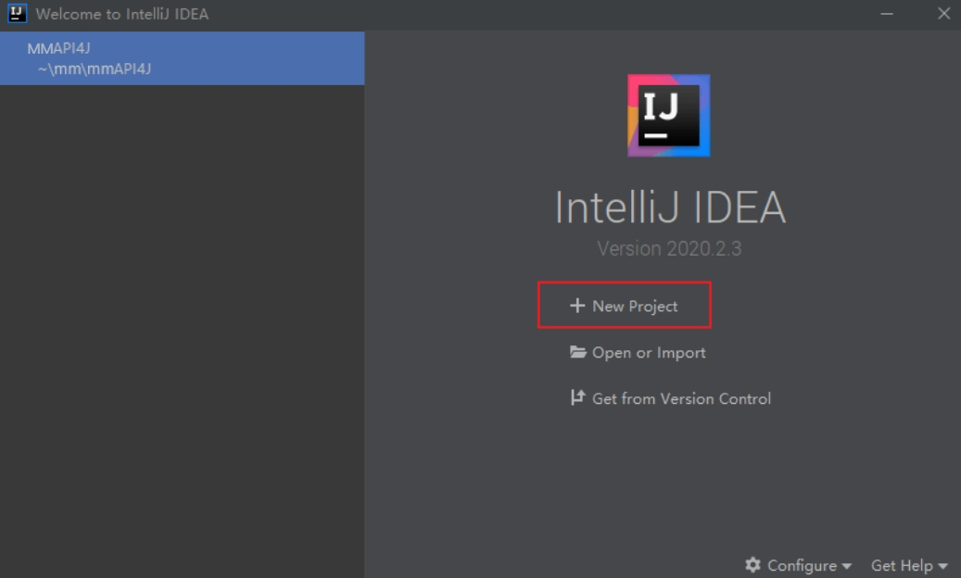Click the large IntelliJ IDEA logo
961x578 pixels.
[669, 115]
